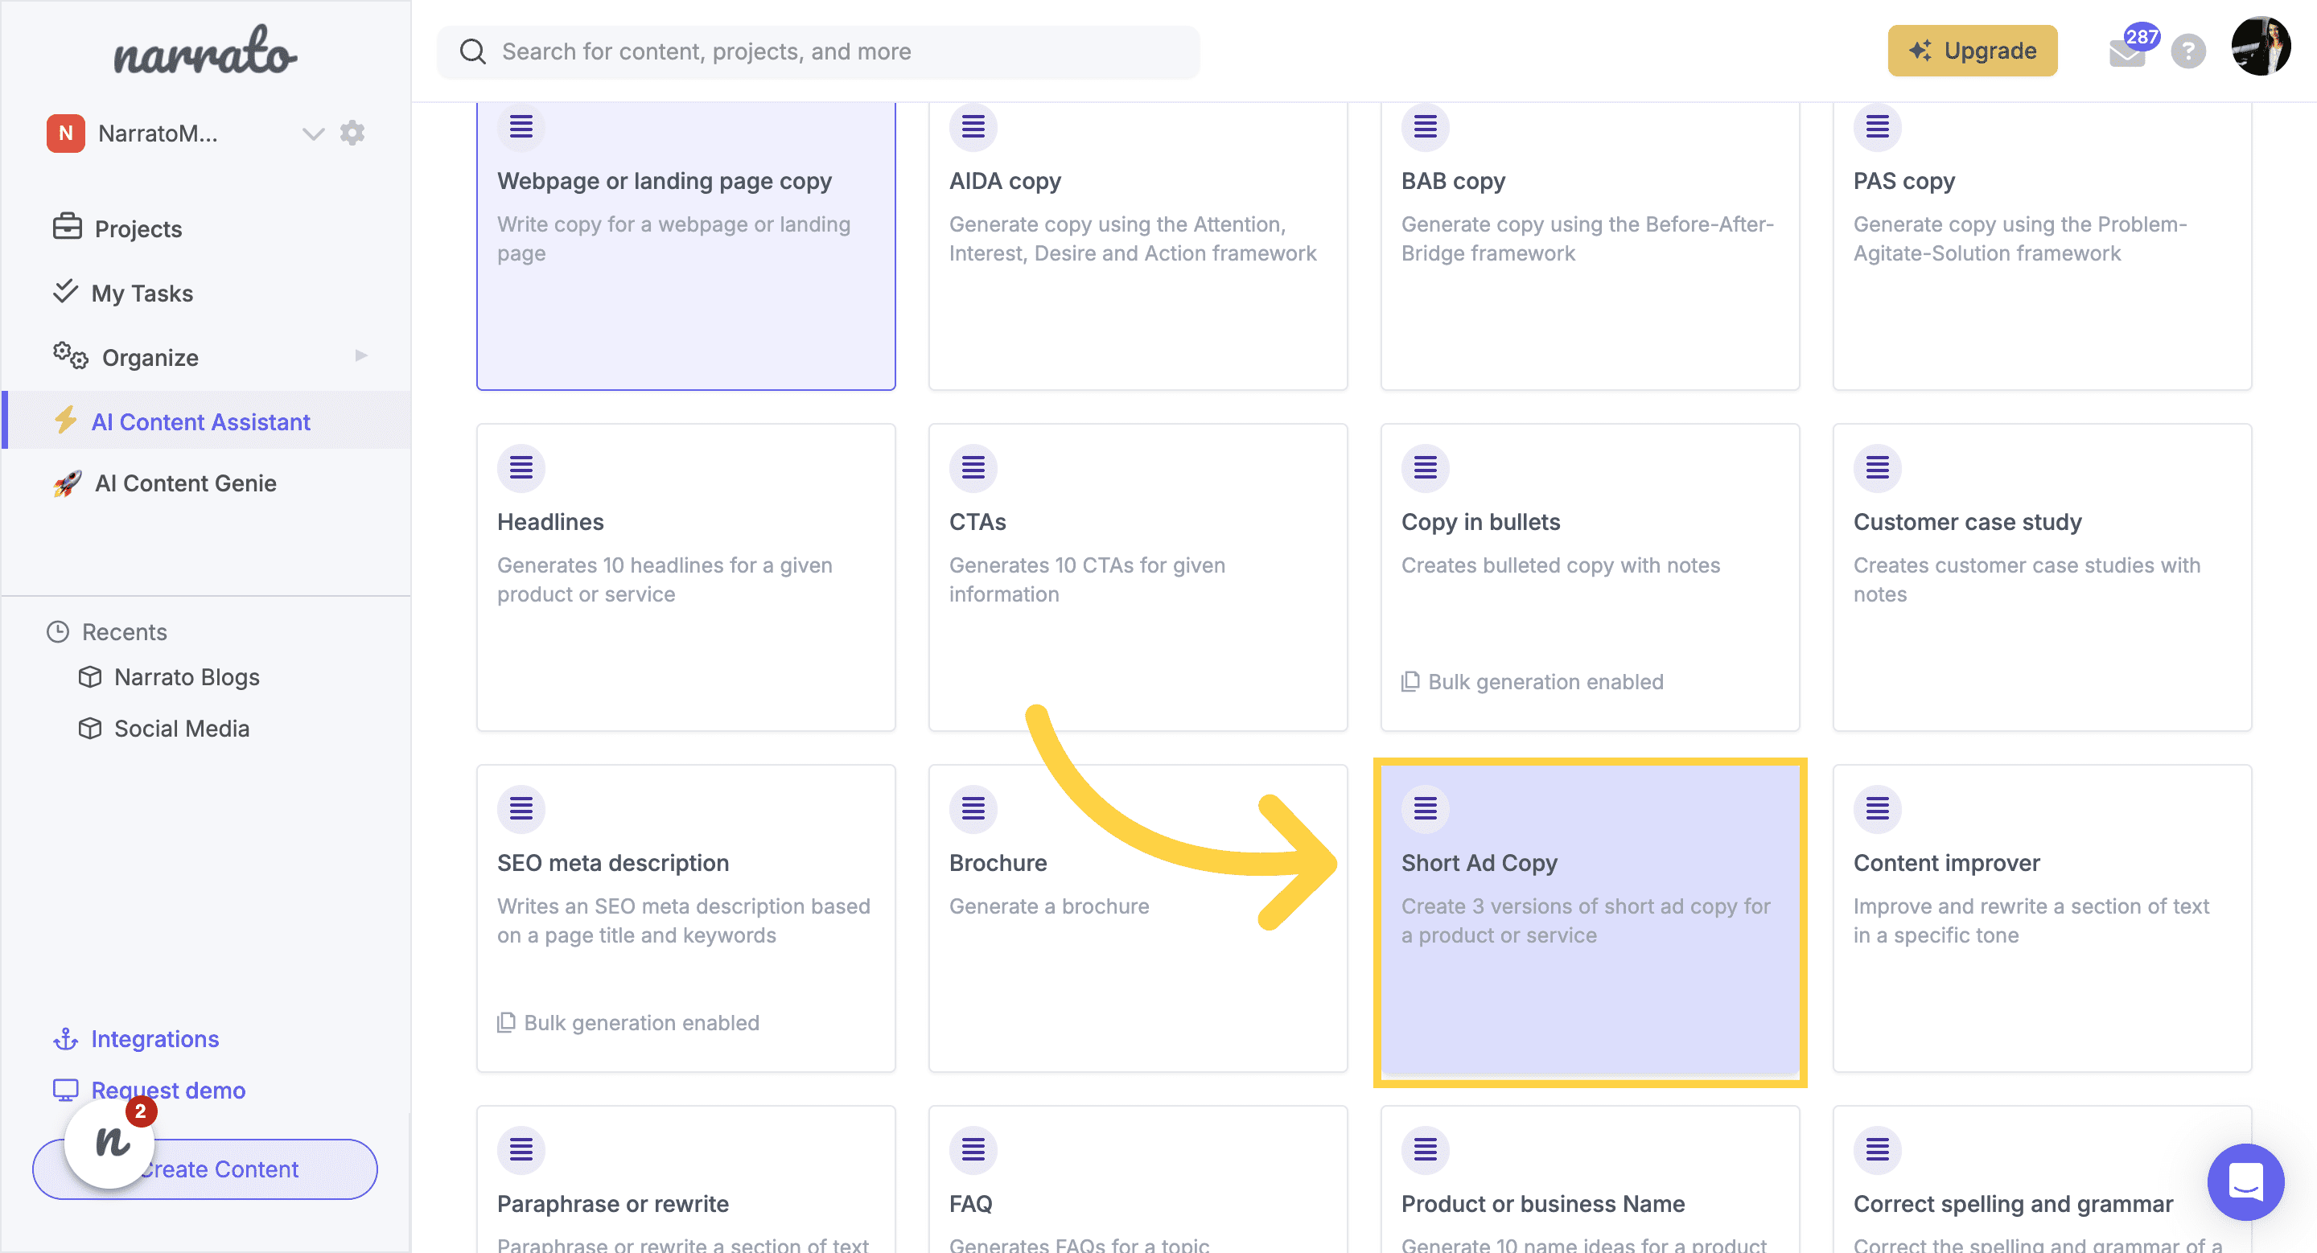Click the Recents clock icon

(x=58, y=632)
